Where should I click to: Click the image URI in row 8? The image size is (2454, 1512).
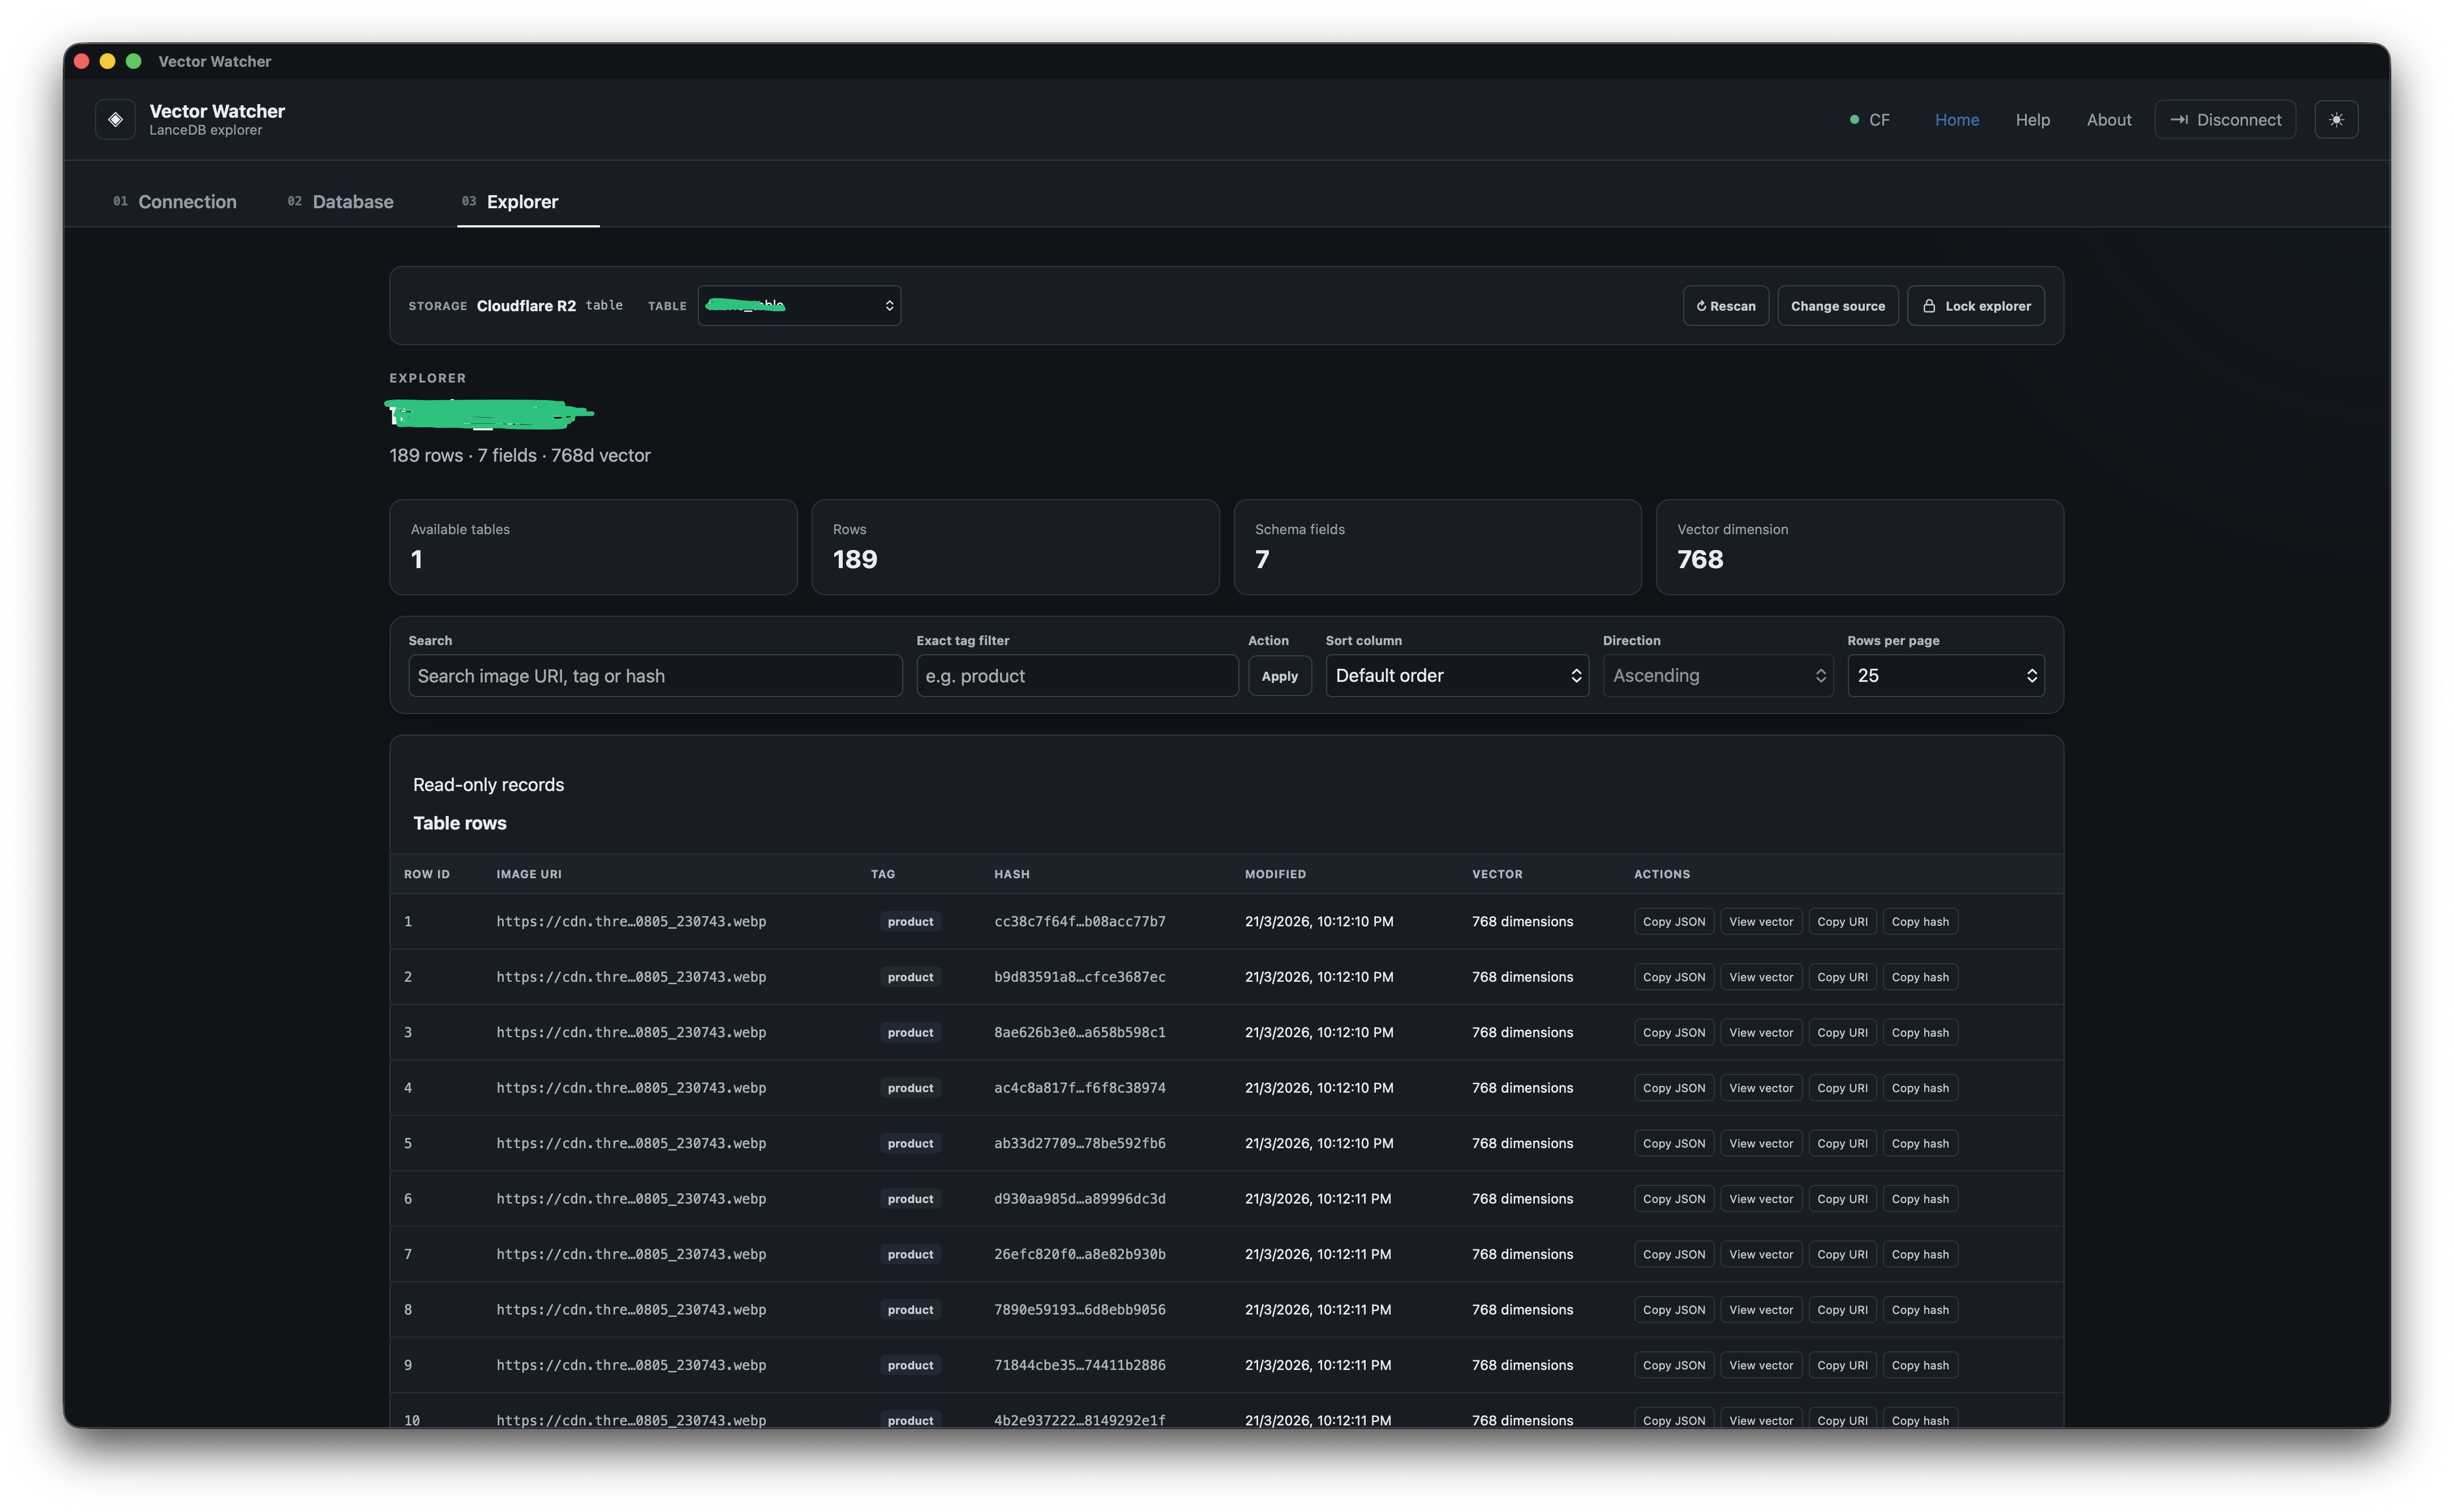coord(631,1310)
